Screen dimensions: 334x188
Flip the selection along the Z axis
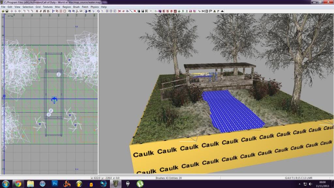click(x=19, y=11)
